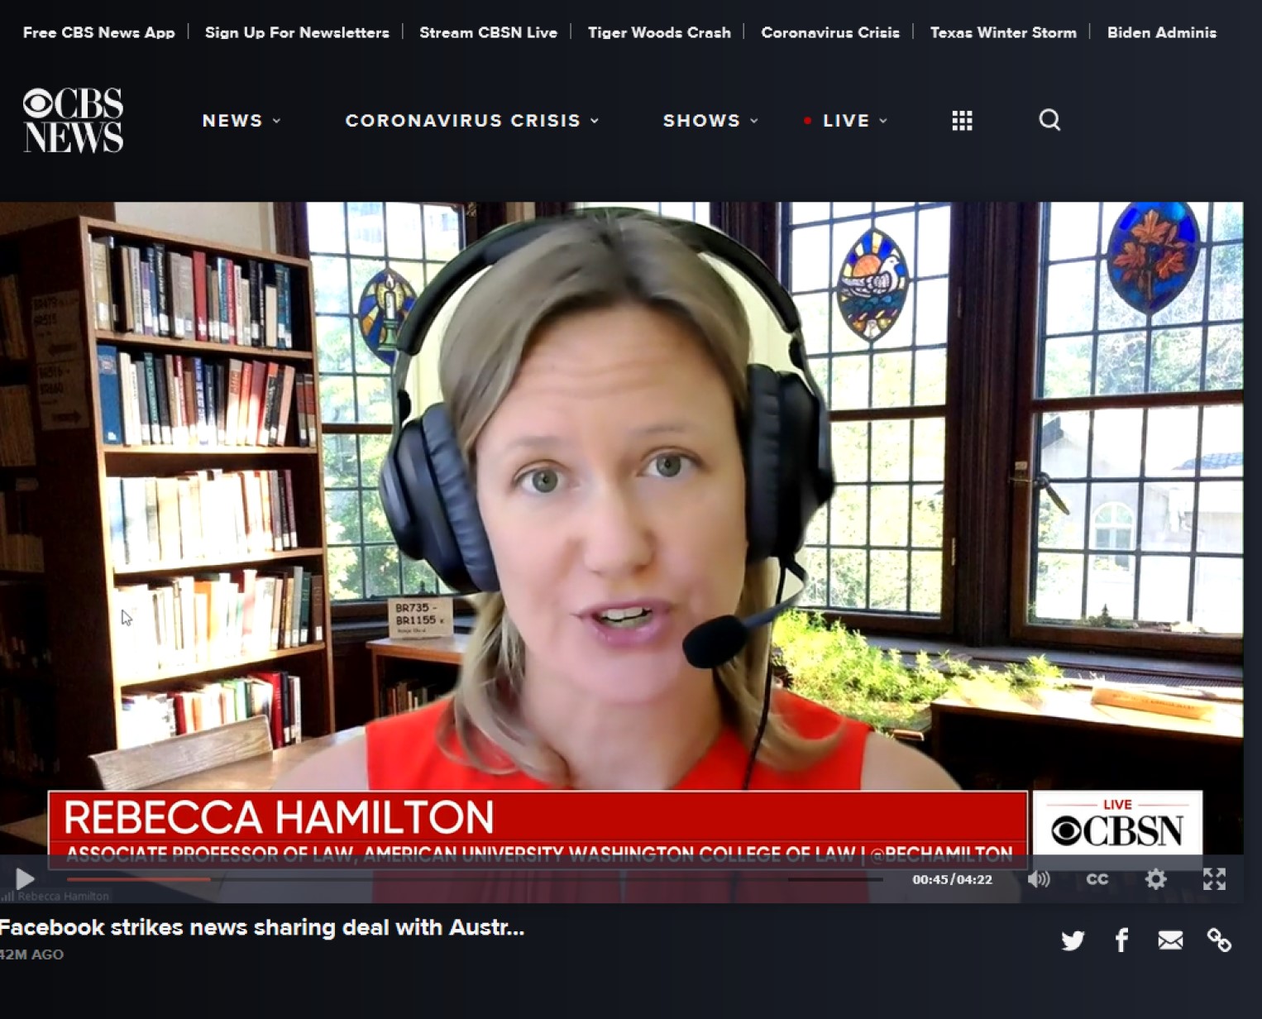Screen dimensions: 1262x1019
Task: Click the CBS News logo
Action: point(73,121)
